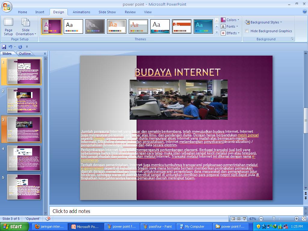Click Fit slide to current window icon
Image resolution: width=308 pixels, height=231 pixels.
click(x=303, y=219)
